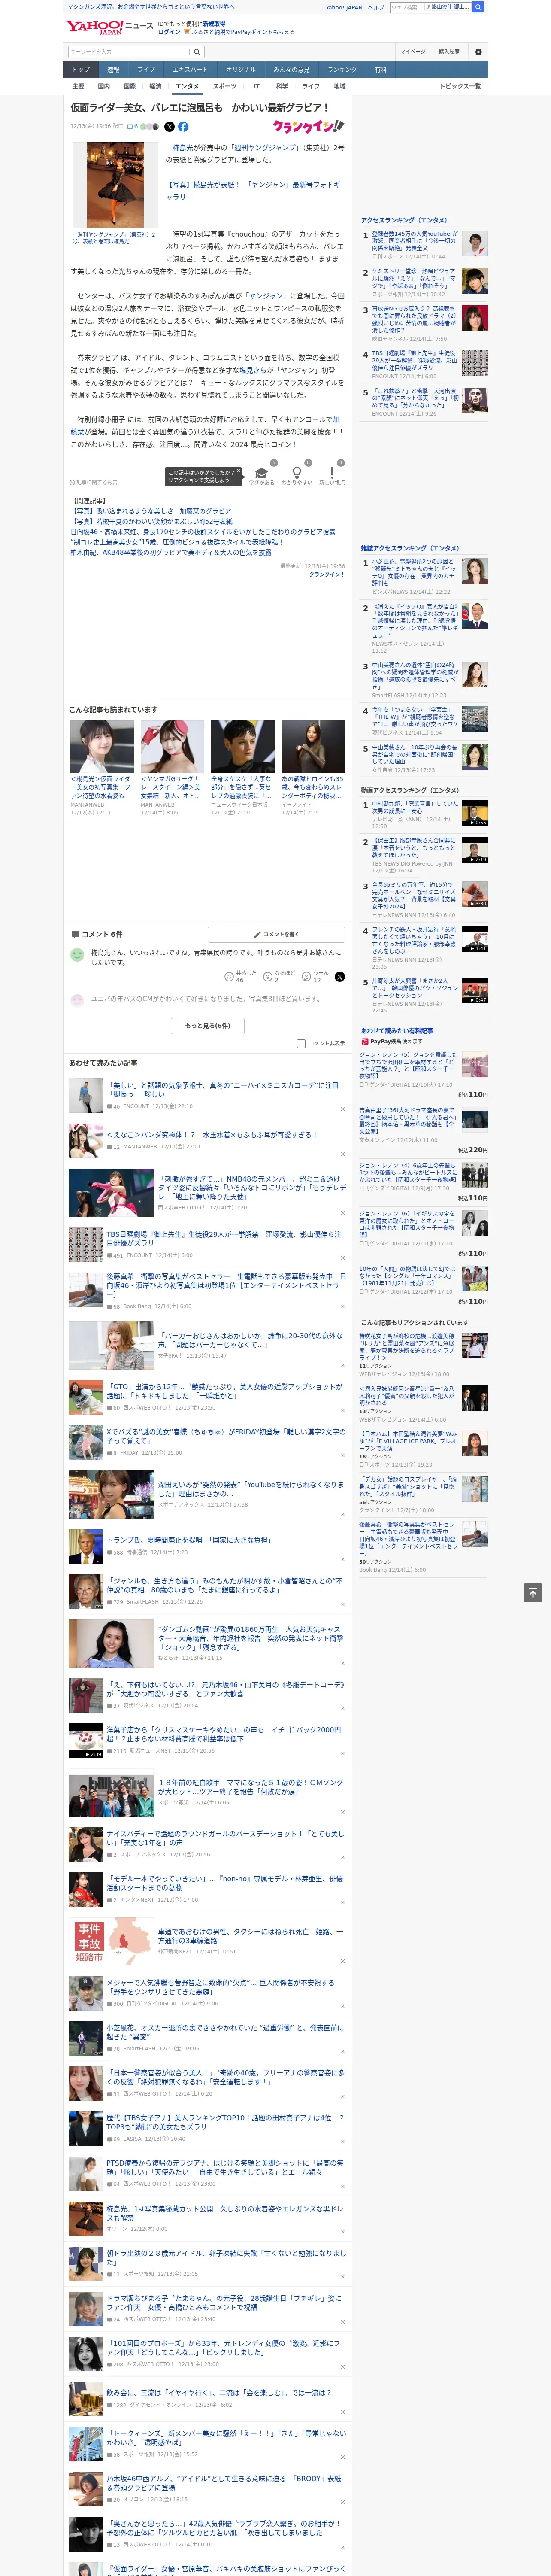The width and height of the screenshot is (551, 2576).
Task: Open the 柏木由紀 AKB48卒業後 related link
Action: coord(171,552)
